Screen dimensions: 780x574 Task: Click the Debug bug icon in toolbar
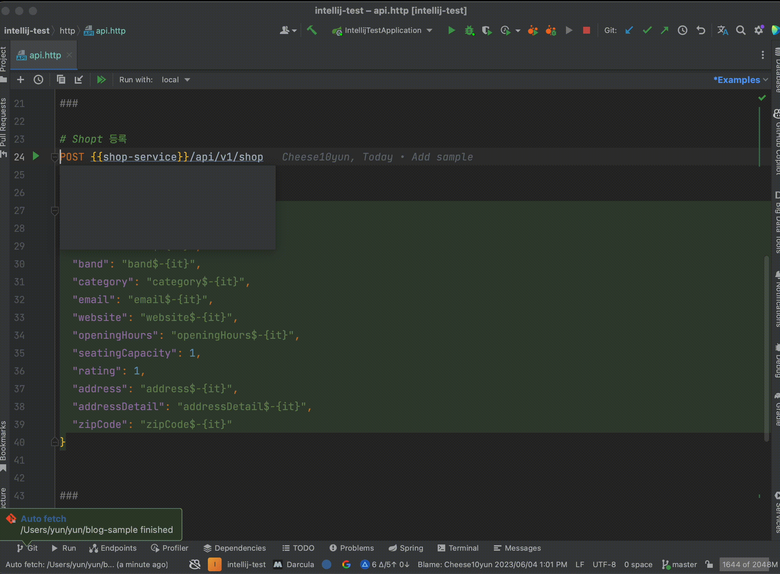469,31
